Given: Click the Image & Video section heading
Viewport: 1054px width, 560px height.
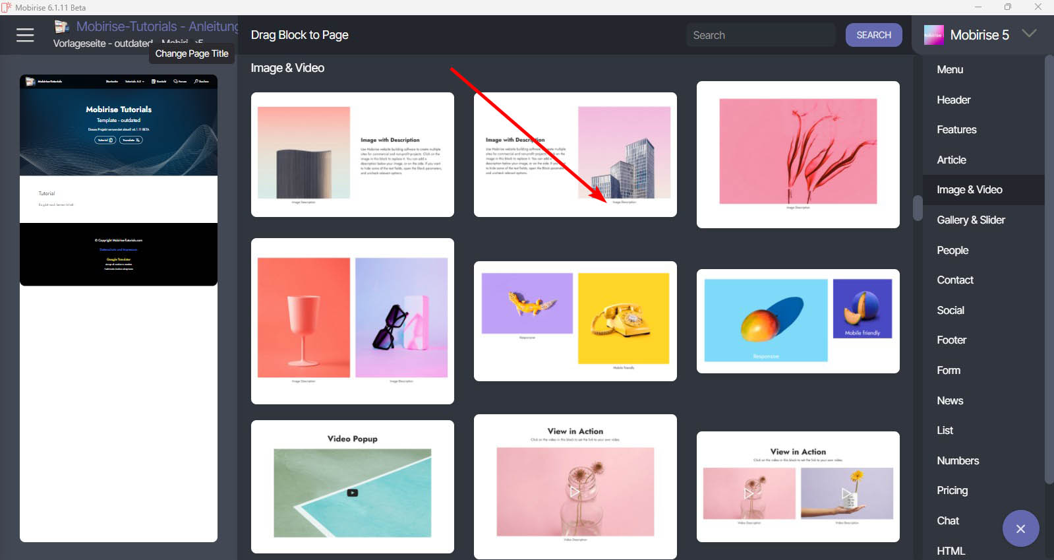Looking at the screenshot, I should coord(287,68).
